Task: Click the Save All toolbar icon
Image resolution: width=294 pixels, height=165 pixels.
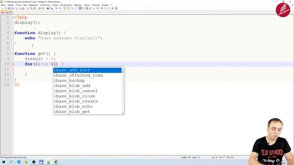Action: pyautogui.click(x=12, y=8)
